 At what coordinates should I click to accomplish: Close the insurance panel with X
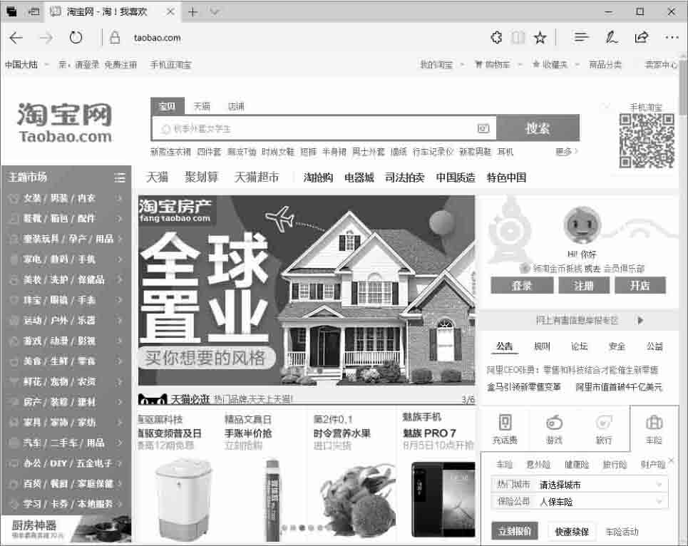(x=672, y=460)
